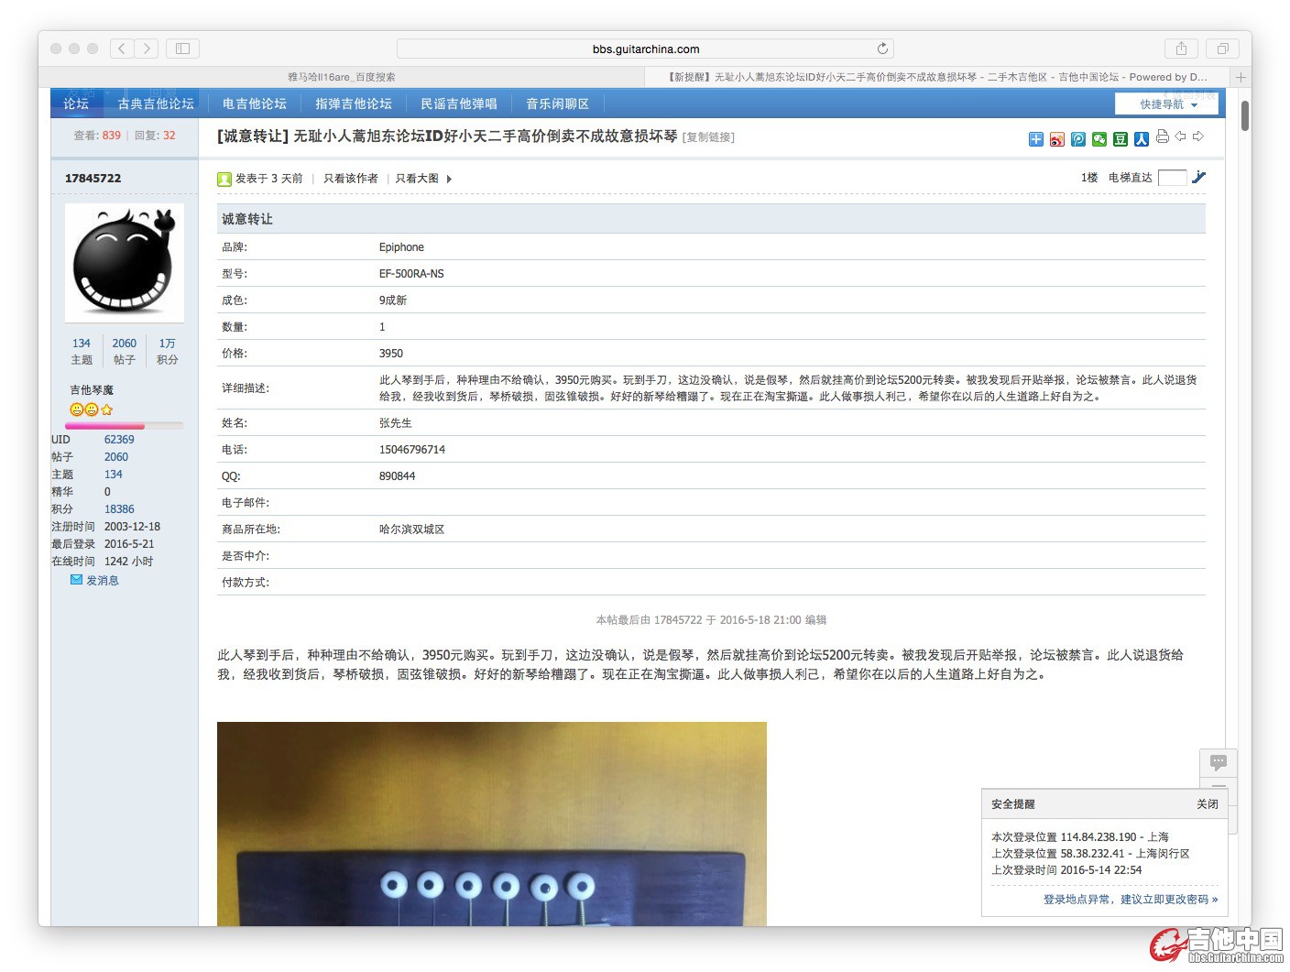Click the poster icon beside 发表于

224,179
